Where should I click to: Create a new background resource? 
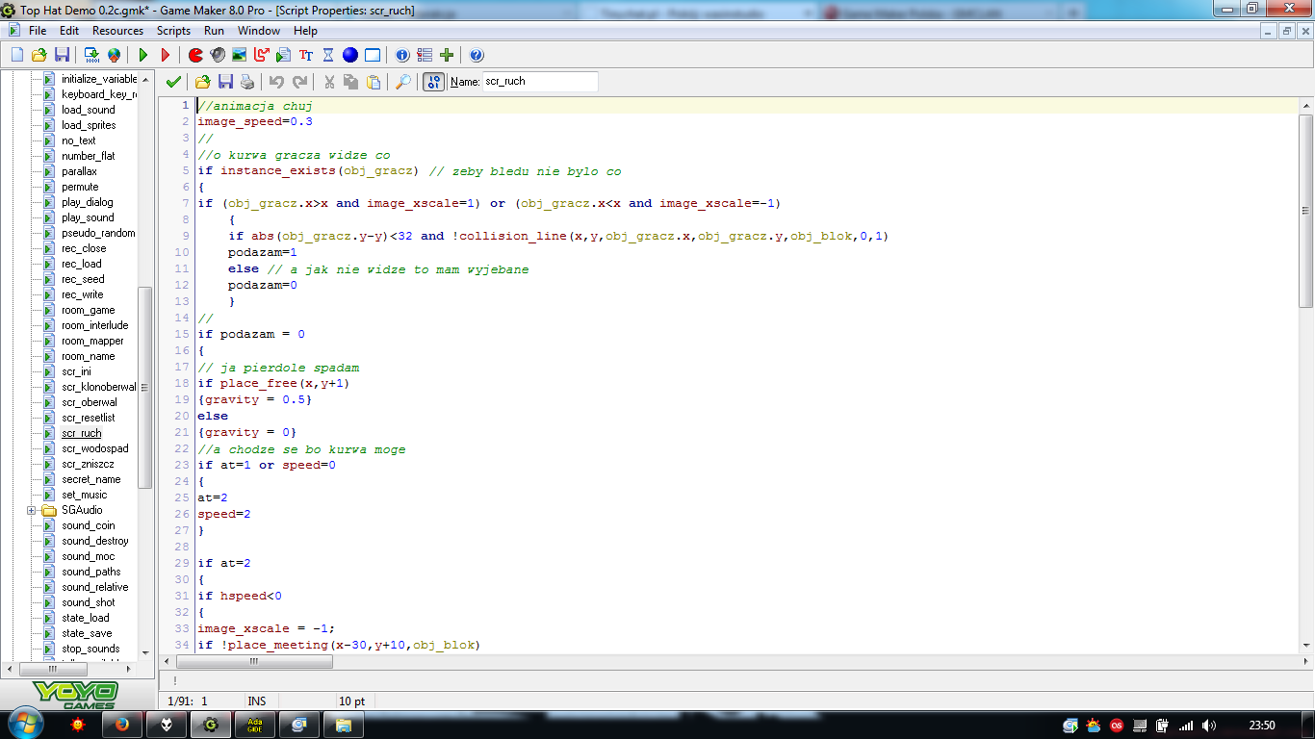pos(240,56)
